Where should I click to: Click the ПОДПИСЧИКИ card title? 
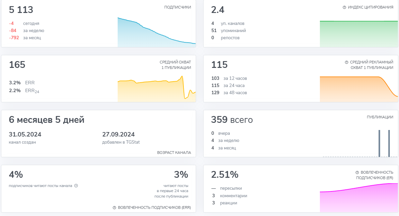point(177,7)
